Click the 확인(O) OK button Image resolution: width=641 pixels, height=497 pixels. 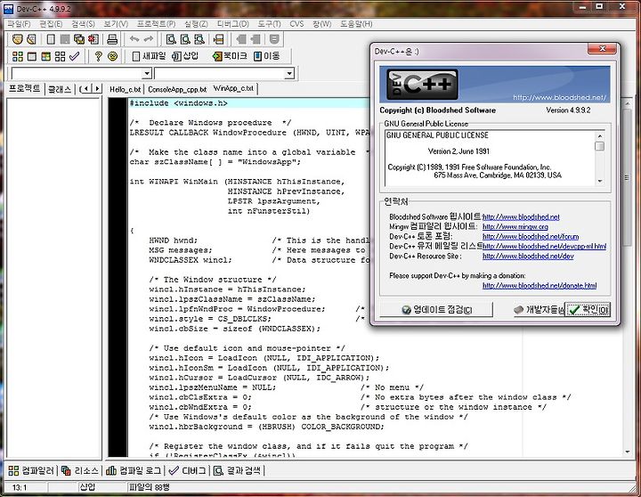[x=588, y=310]
